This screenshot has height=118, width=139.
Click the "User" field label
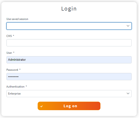point(9,53)
